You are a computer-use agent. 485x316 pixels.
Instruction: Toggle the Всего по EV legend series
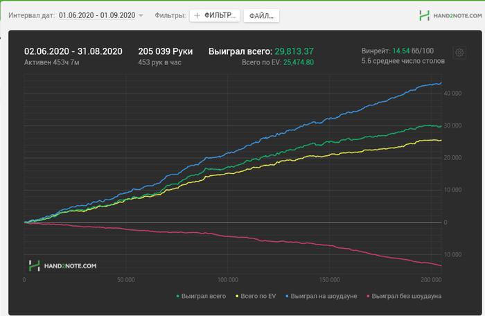pos(256,296)
